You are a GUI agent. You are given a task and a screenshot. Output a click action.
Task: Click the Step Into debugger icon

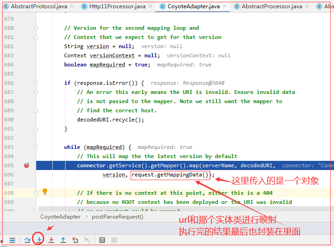click(x=39, y=240)
